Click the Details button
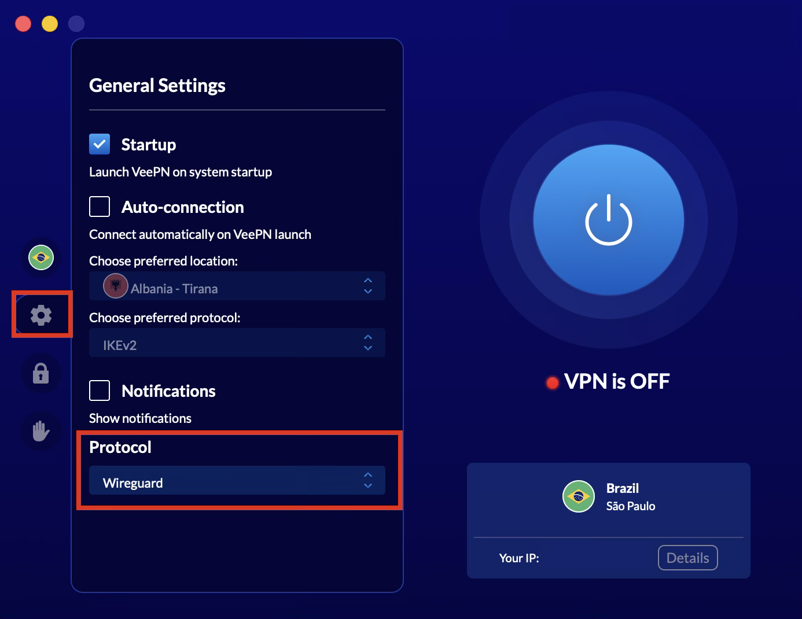Viewport: 802px width, 619px height. coord(687,558)
